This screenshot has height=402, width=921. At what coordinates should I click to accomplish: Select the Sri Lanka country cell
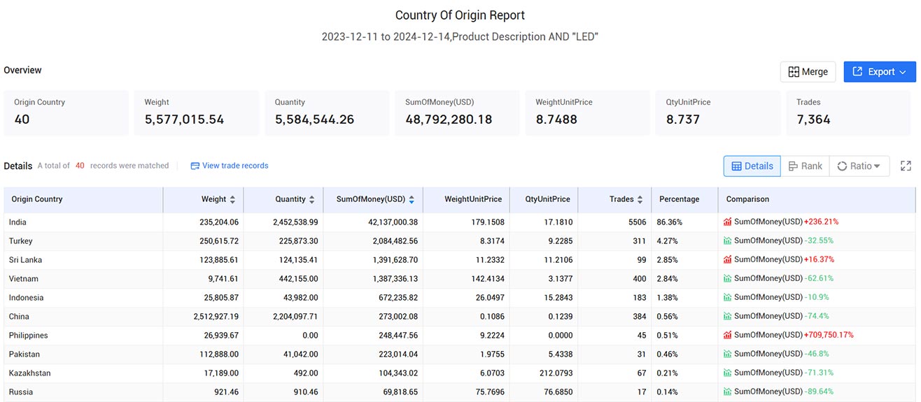click(83, 260)
